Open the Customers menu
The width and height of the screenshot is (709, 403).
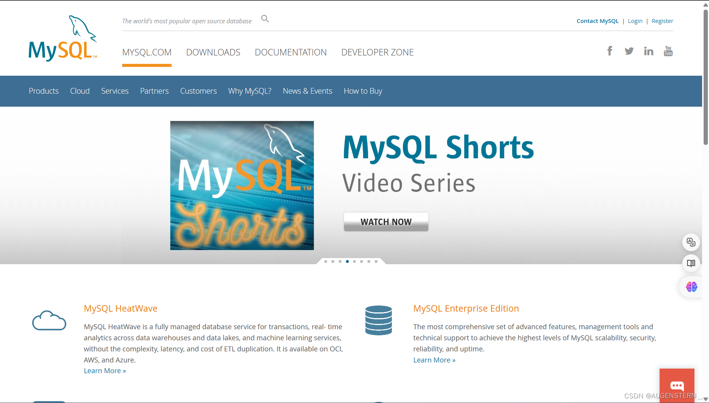click(198, 91)
